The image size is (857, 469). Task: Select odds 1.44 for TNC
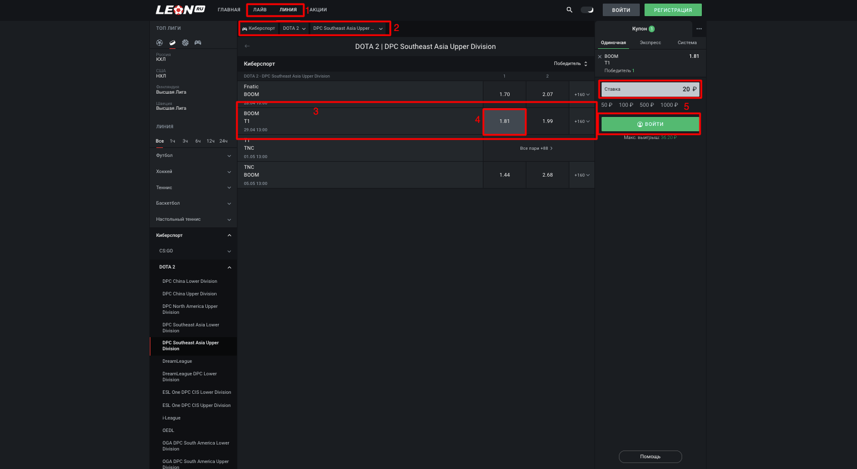pos(504,175)
